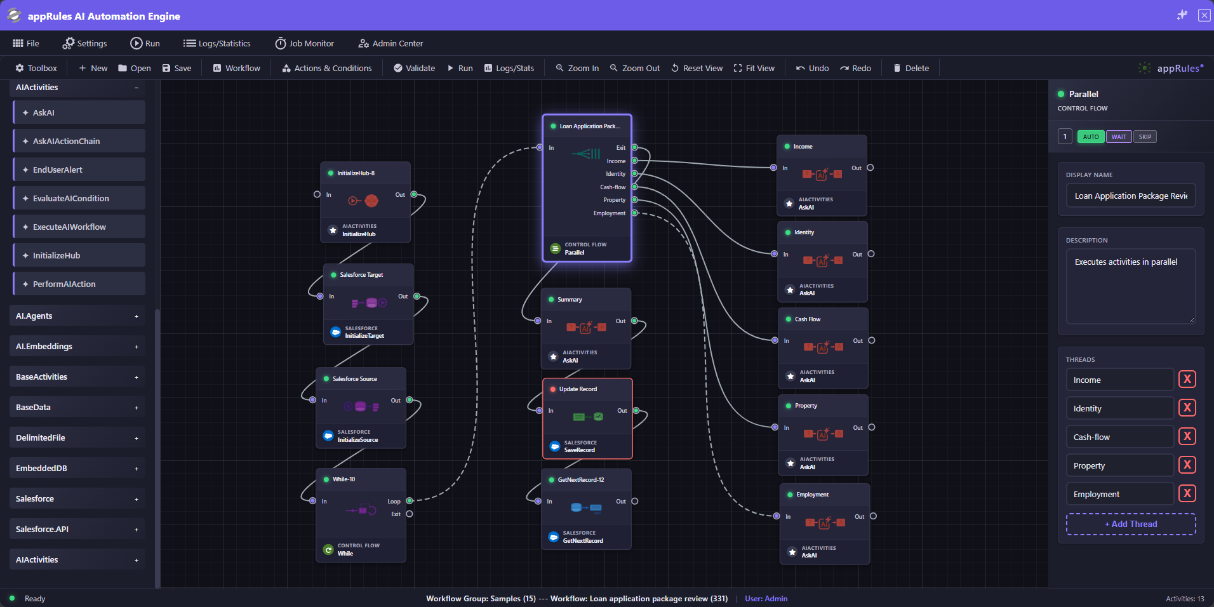This screenshot has width=1214, height=607.
Task: Zoom In on the canvas
Action: pos(577,68)
